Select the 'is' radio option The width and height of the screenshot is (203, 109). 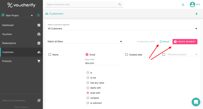pyautogui.click(x=88, y=73)
